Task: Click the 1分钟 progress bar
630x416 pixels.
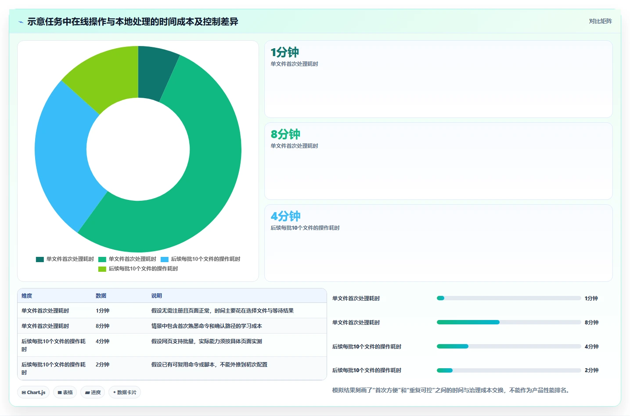Action: click(x=509, y=298)
